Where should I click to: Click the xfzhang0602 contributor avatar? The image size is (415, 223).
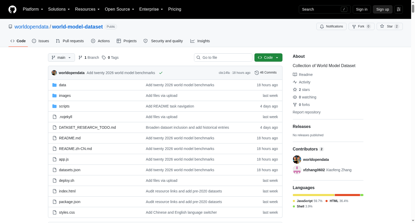click(x=297, y=170)
